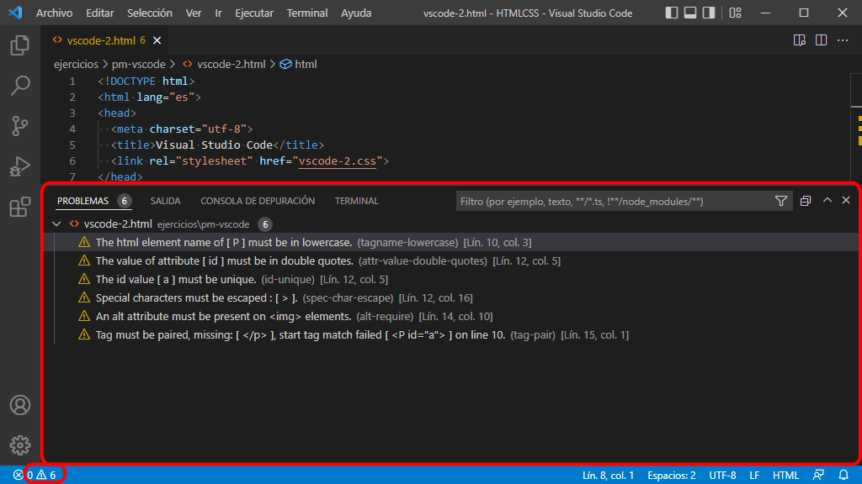Click Espacios: 2 indentation status
Viewport: 862px width, 484px height.
(x=671, y=476)
